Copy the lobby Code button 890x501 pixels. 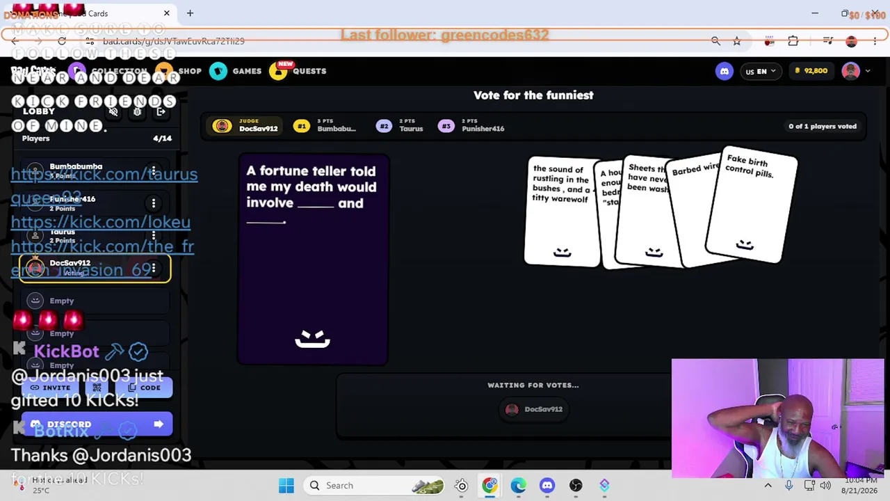click(x=144, y=388)
